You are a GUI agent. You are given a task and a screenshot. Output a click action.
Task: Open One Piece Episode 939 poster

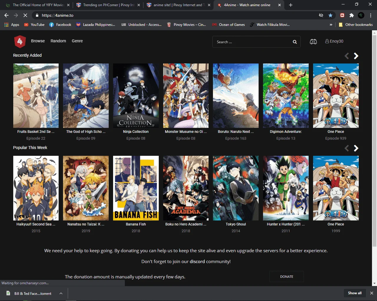point(336,96)
